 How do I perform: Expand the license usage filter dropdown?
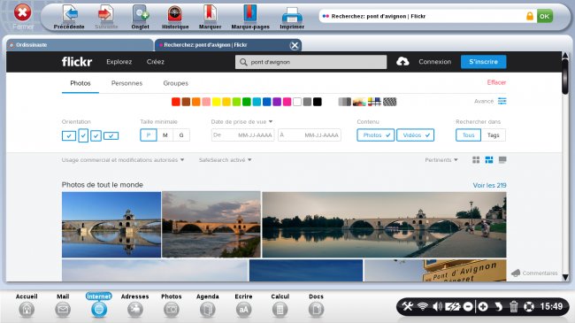coord(123,160)
